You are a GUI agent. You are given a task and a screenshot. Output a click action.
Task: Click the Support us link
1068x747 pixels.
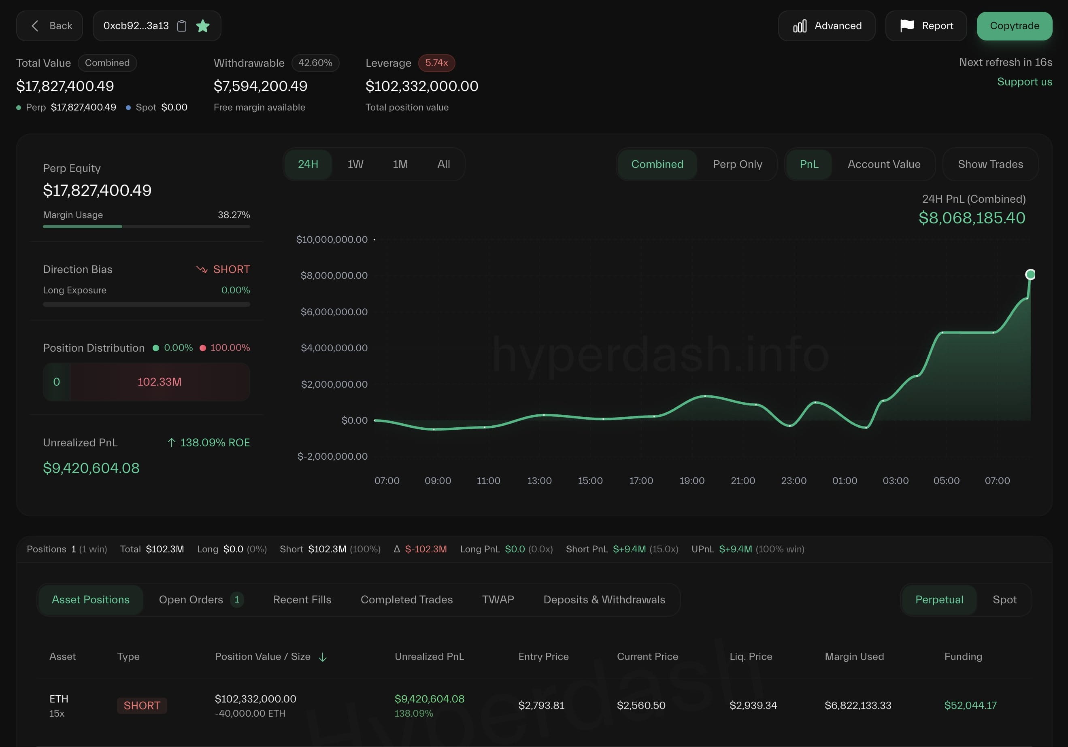pos(1024,82)
